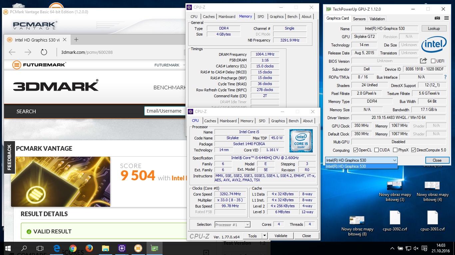Select Nowy obraz mapy bitowej (8) desktop icon
Screen dimensions: 455x255
click(357, 226)
